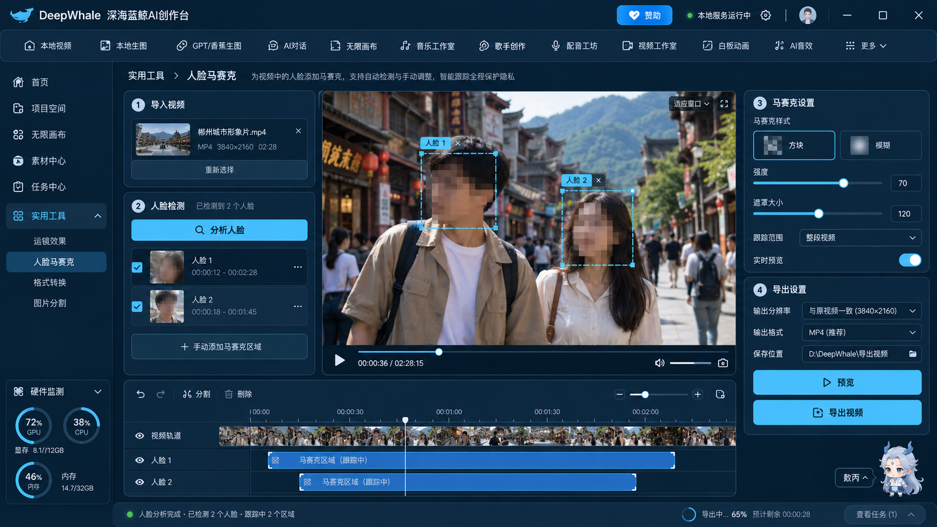
Task: Click 手动添加马赛克区域 button
Action: 219,347
